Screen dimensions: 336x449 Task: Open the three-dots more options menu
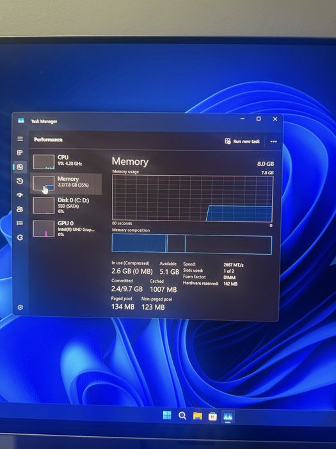pyautogui.click(x=273, y=142)
